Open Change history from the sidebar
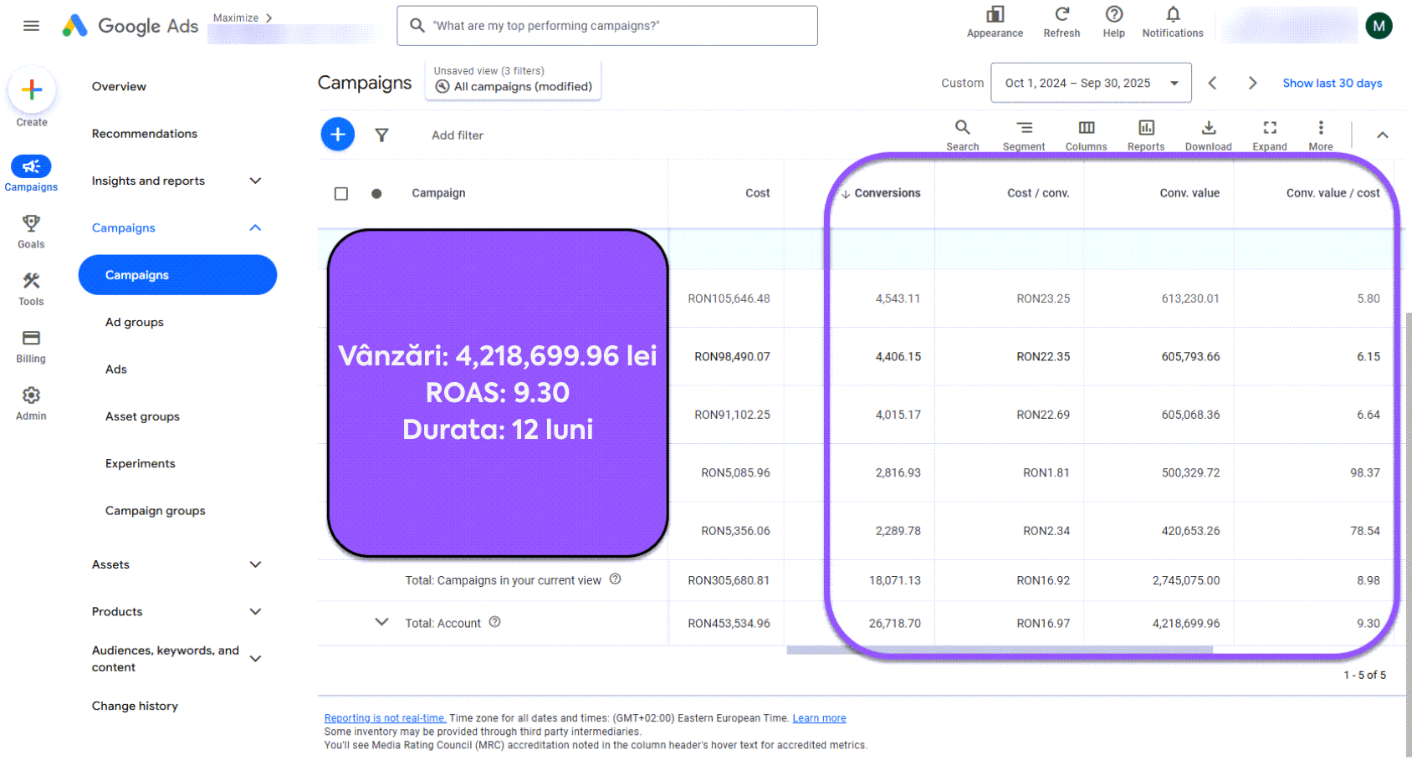Viewport: 1412px width, 760px height. (x=135, y=706)
